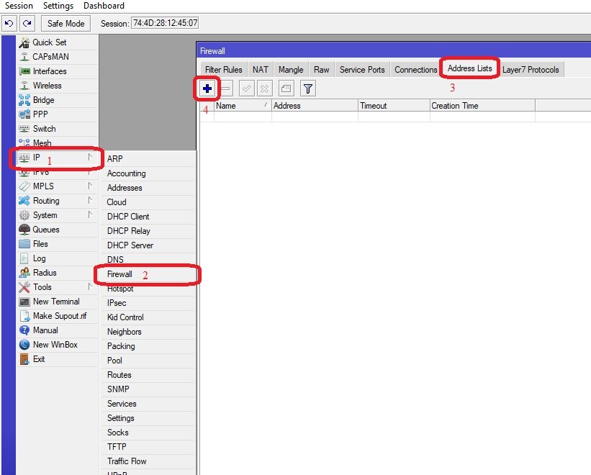The image size is (591, 475).
Task: Click the remove (minus) toolbar icon
Action: [226, 89]
